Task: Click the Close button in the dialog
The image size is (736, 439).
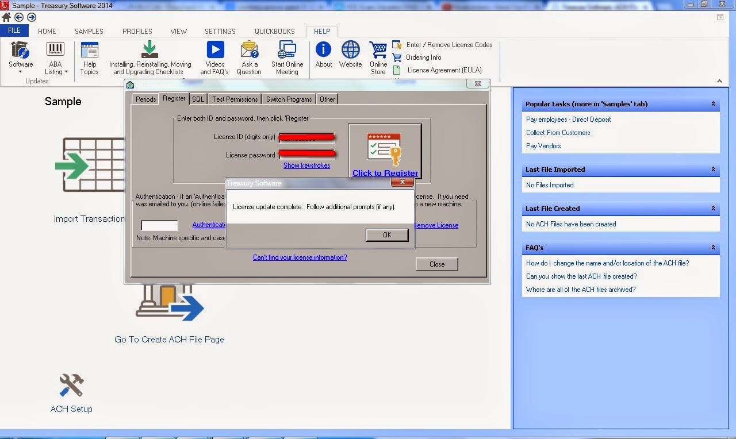Action: tap(437, 264)
